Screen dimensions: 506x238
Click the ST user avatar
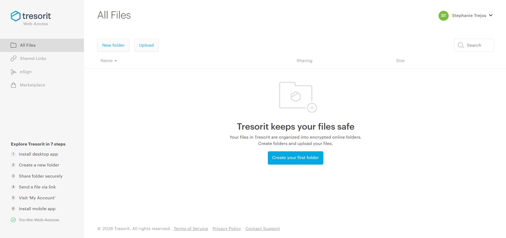[444, 16]
